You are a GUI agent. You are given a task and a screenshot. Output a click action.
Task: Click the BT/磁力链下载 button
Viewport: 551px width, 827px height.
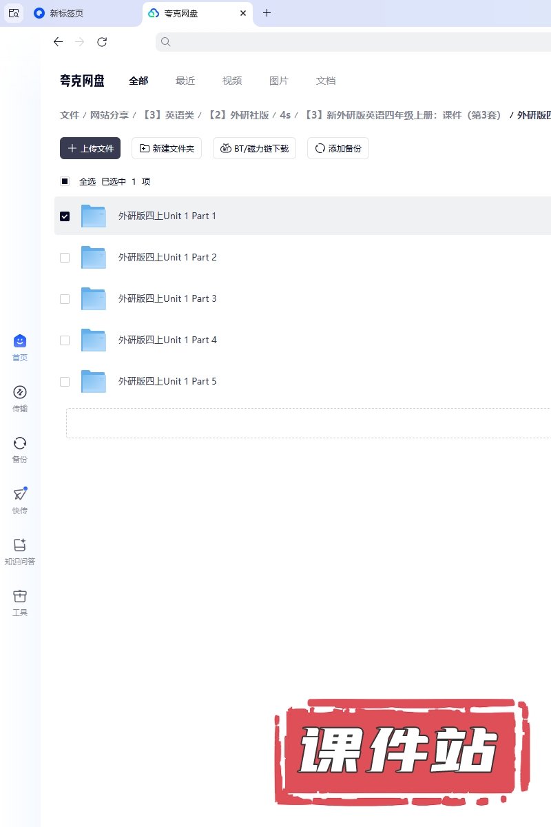click(x=254, y=148)
